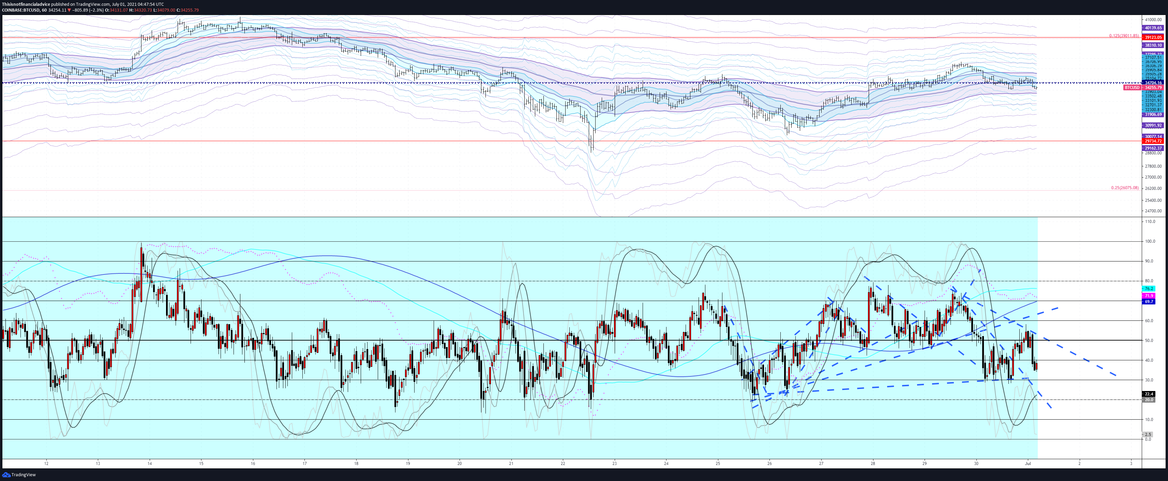Click date 30 on the time axis
Screen dimensions: 1168x481
point(976,463)
